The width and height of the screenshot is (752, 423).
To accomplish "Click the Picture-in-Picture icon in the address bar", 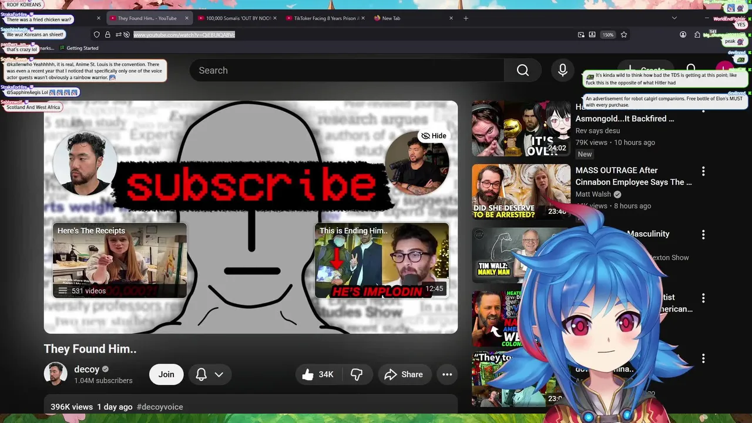I will (x=581, y=35).
